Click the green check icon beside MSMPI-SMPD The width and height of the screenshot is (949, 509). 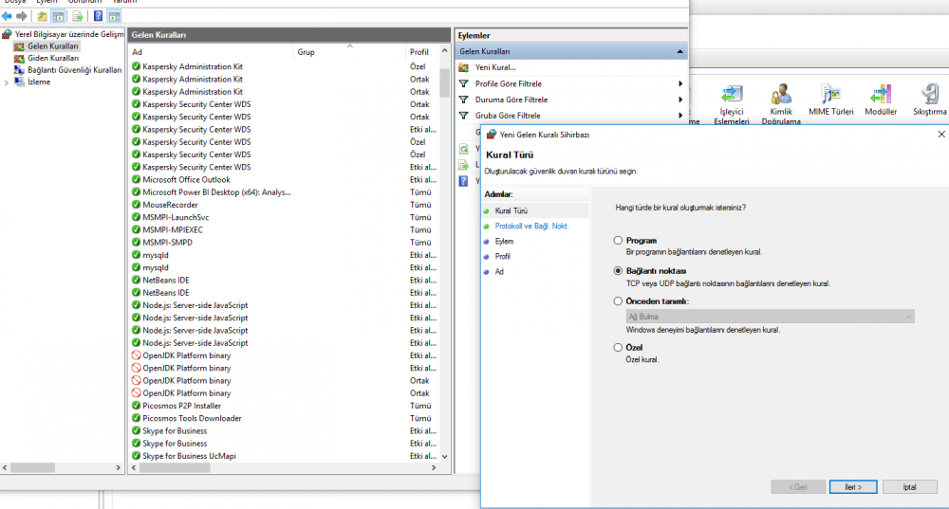click(x=136, y=243)
